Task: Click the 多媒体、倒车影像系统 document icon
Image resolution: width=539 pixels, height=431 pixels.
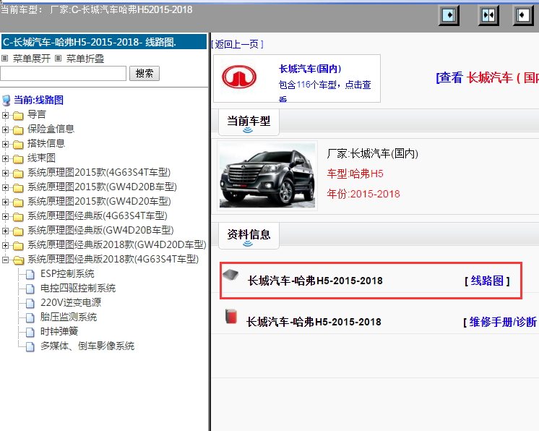Action: [30, 346]
